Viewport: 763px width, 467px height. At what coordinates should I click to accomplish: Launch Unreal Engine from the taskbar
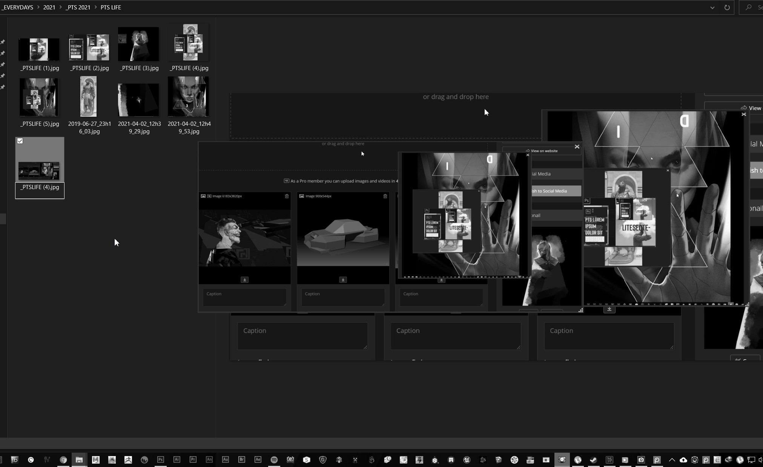[x=467, y=459]
